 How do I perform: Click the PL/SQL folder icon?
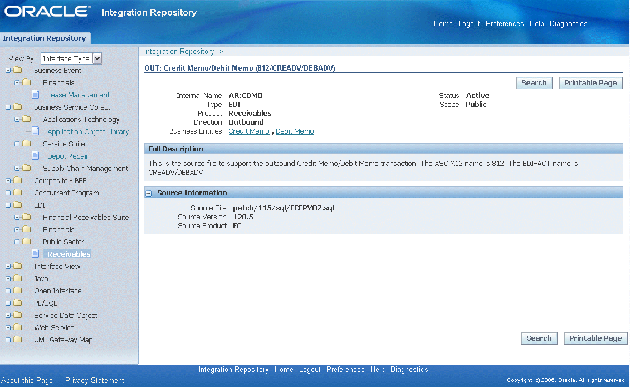(x=18, y=302)
